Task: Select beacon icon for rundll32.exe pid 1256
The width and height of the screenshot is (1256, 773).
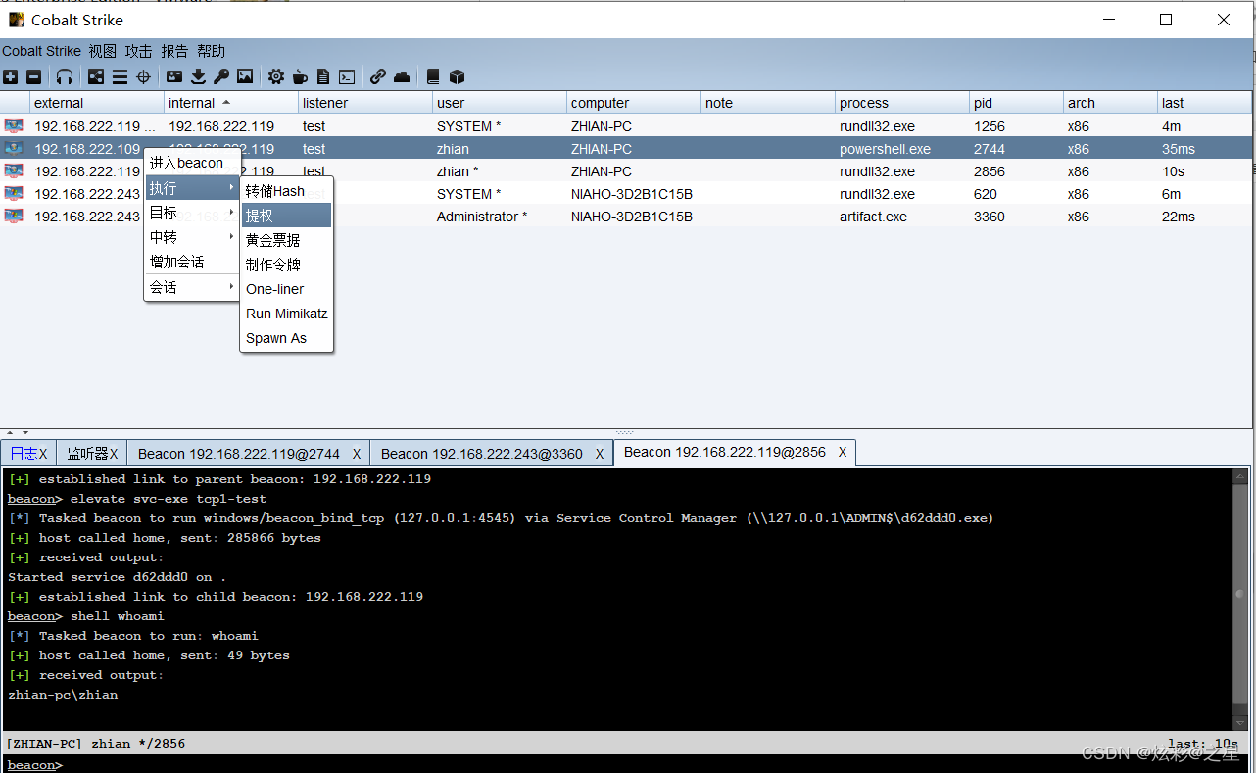Action: [x=14, y=125]
